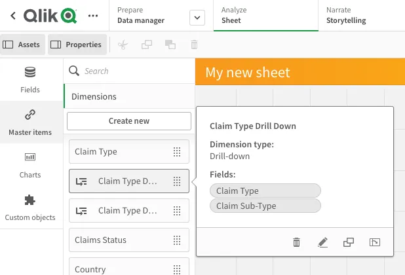Select the Claim Type dimension item
The image size is (405, 275).
click(x=122, y=151)
